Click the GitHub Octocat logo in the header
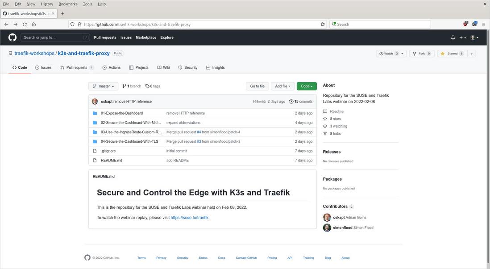Image resolution: width=490 pixels, height=269 pixels. point(12,37)
